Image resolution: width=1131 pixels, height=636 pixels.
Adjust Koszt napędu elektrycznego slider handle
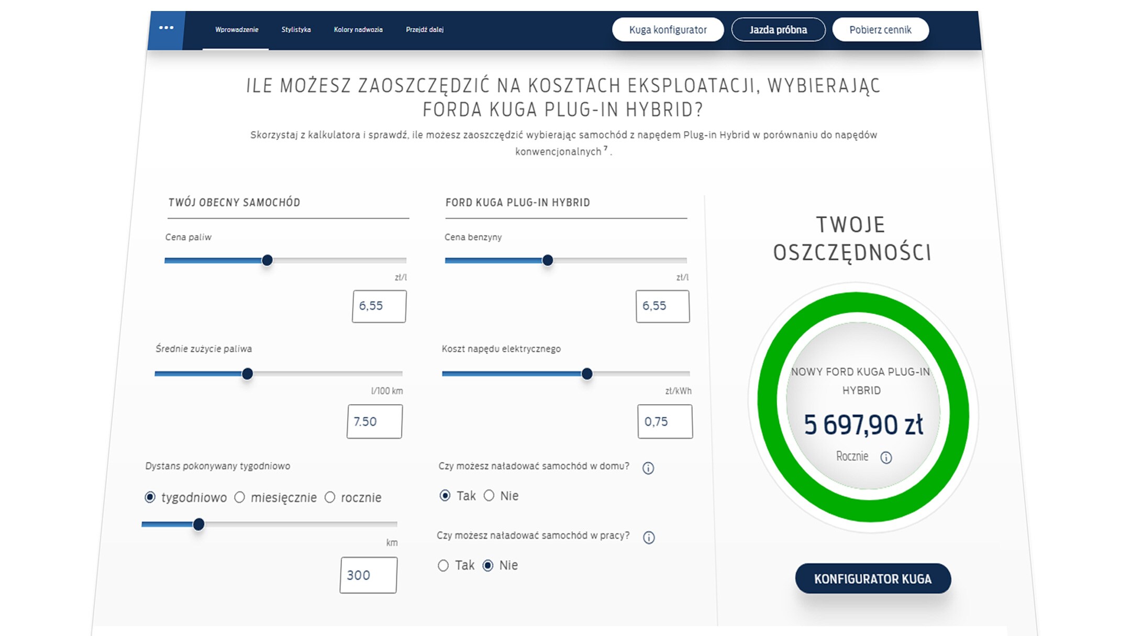pos(587,374)
